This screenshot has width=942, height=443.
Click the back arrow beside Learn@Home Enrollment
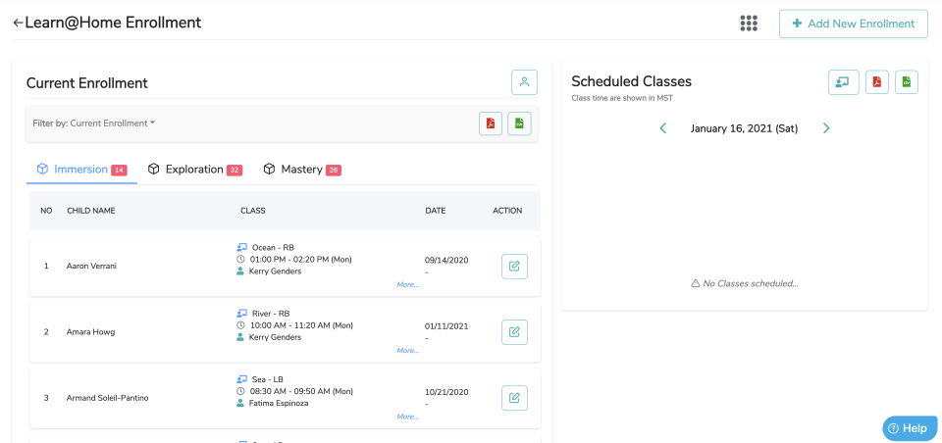[18, 23]
